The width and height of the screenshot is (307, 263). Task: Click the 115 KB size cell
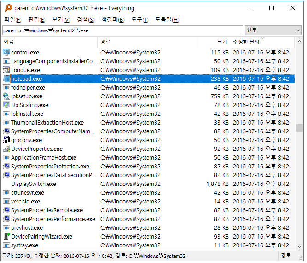pos(220,53)
